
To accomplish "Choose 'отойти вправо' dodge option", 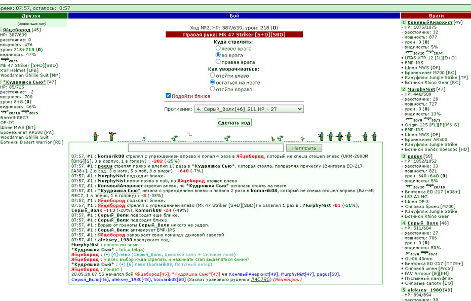I will [212, 89].
